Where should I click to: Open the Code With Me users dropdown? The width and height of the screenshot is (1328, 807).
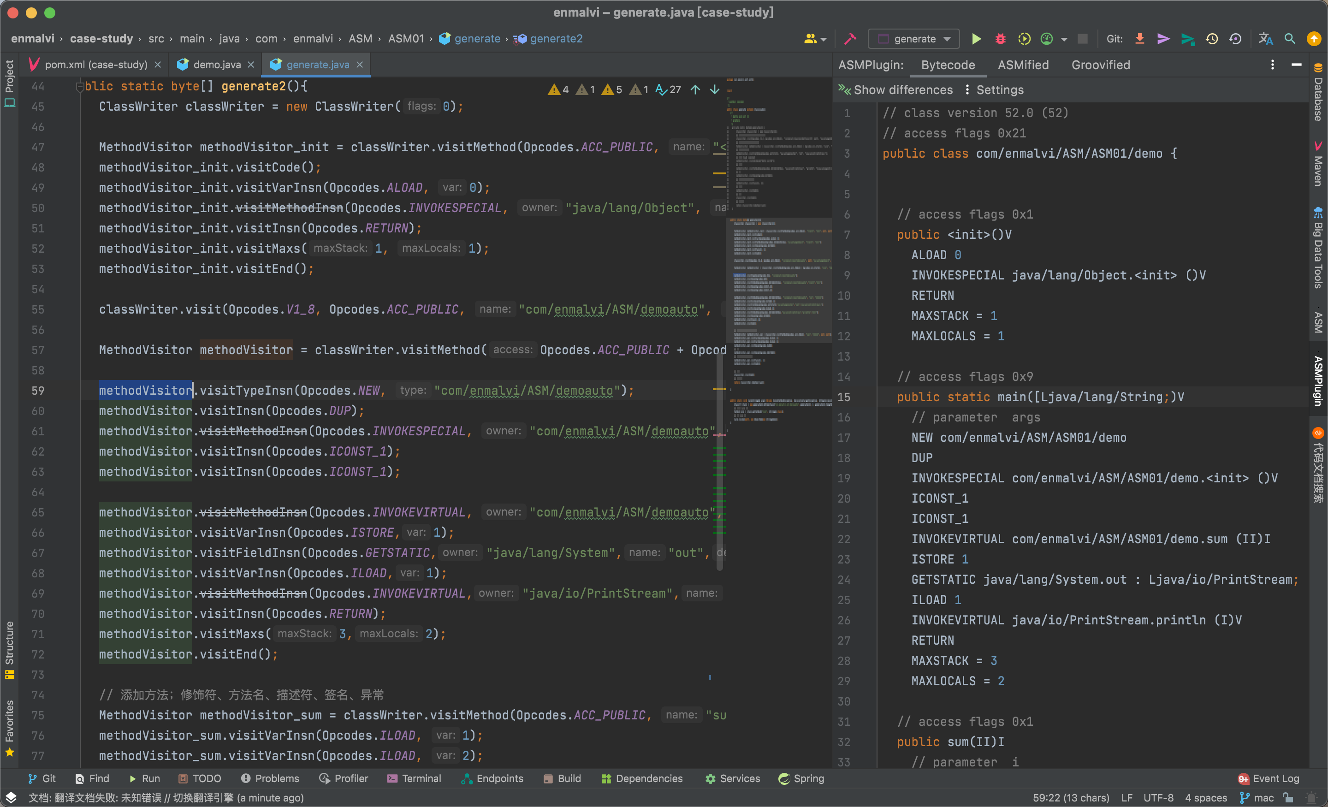(x=815, y=39)
